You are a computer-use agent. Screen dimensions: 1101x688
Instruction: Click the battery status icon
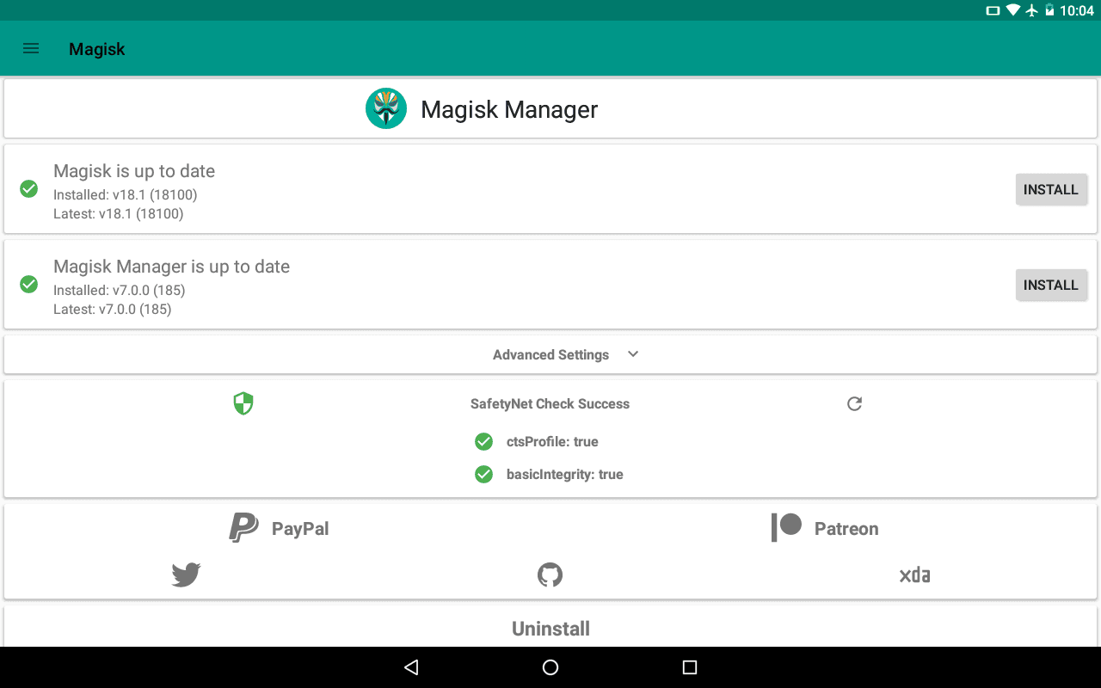[x=1049, y=10]
